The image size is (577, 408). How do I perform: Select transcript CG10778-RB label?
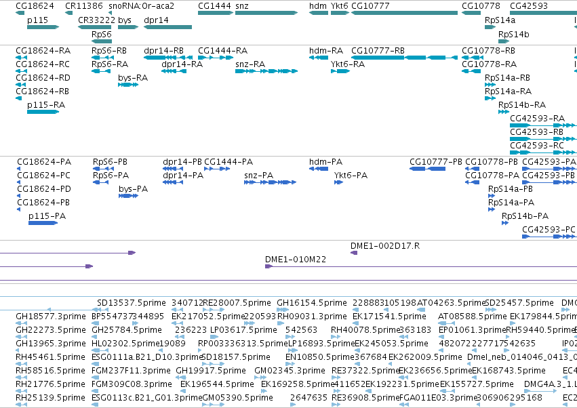coord(489,50)
